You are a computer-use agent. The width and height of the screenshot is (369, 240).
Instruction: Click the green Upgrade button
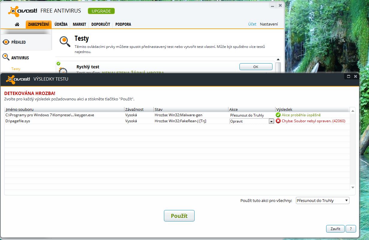point(101,11)
